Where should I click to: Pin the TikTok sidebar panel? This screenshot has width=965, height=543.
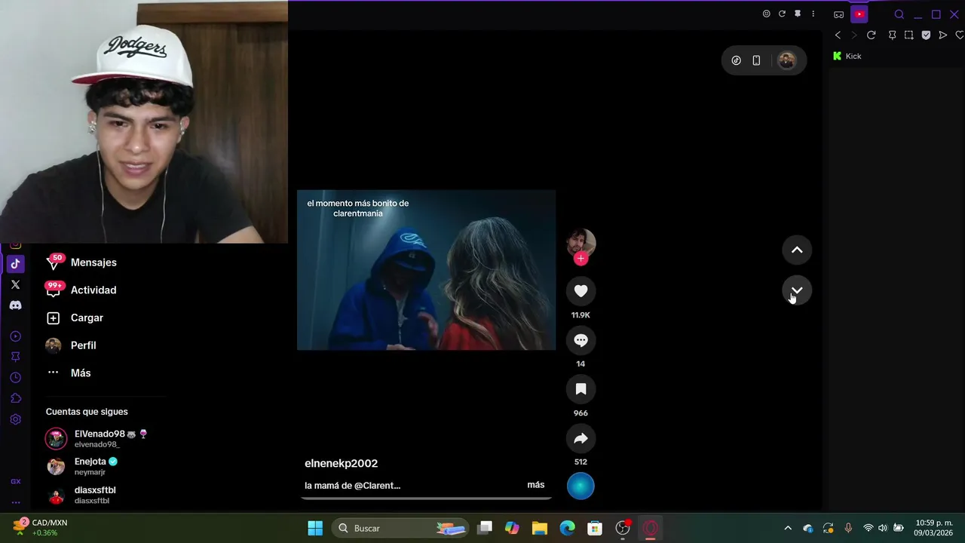[798, 14]
